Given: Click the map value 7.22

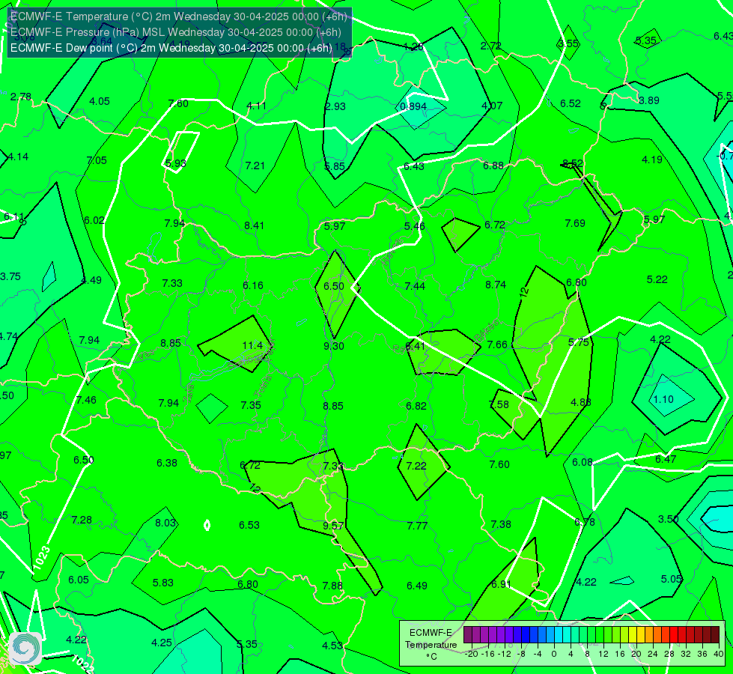Looking at the screenshot, I should click(416, 466).
